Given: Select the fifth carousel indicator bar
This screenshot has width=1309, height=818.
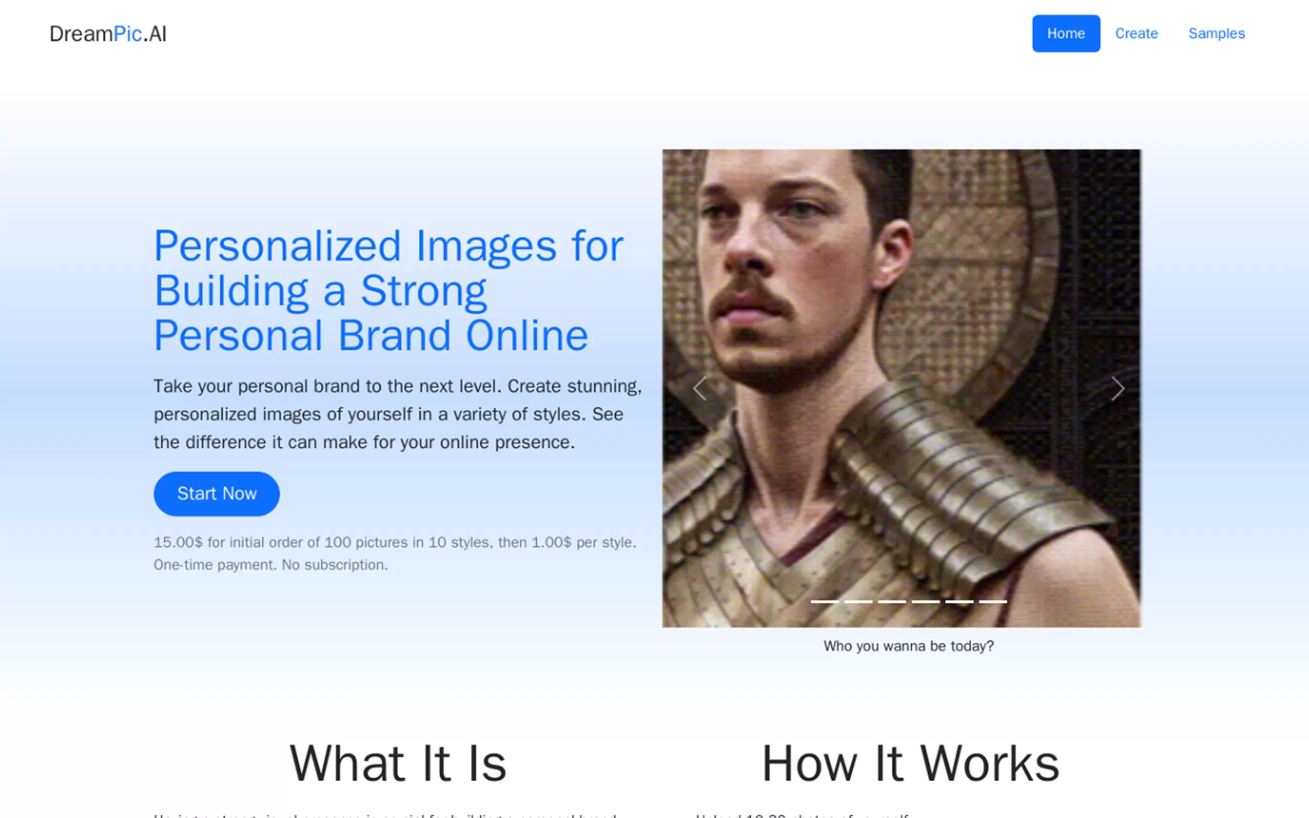Looking at the screenshot, I should 959,601.
